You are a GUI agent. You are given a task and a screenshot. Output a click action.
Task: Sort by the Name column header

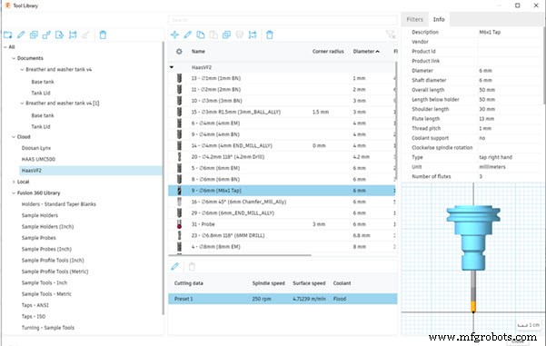[x=198, y=52]
